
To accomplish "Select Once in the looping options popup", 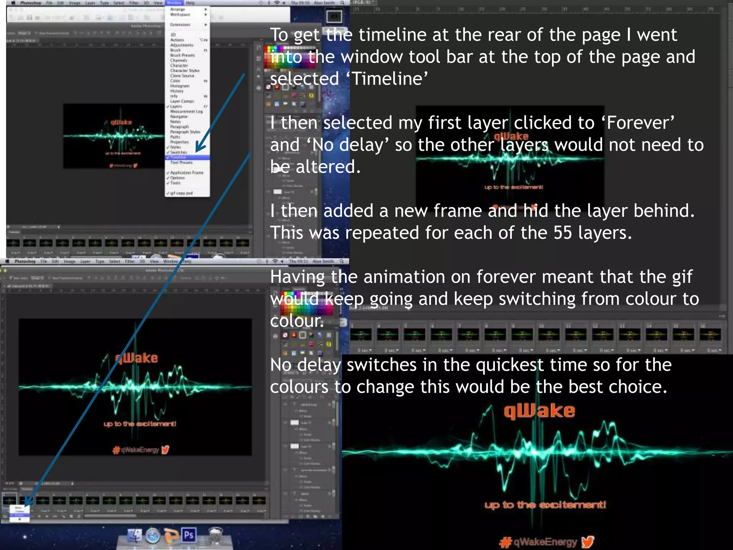I will tap(19, 508).
